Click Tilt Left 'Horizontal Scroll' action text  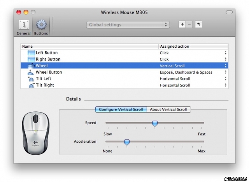click(x=175, y=79)
